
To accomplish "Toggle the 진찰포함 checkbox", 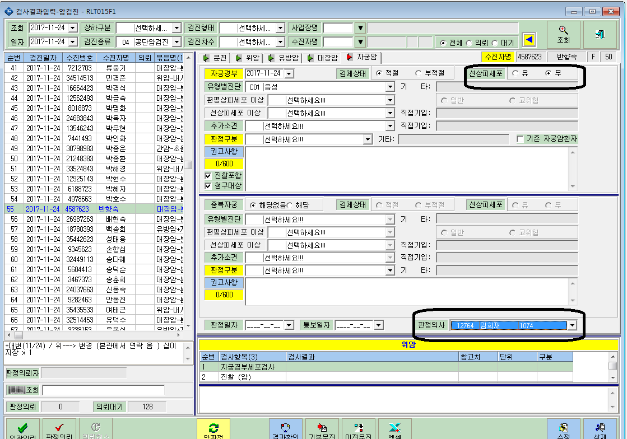I will 208,176.
